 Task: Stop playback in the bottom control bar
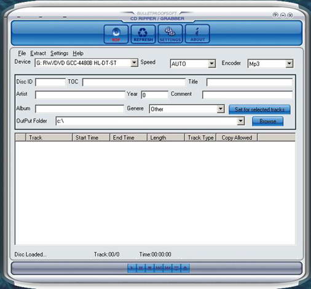150,268
